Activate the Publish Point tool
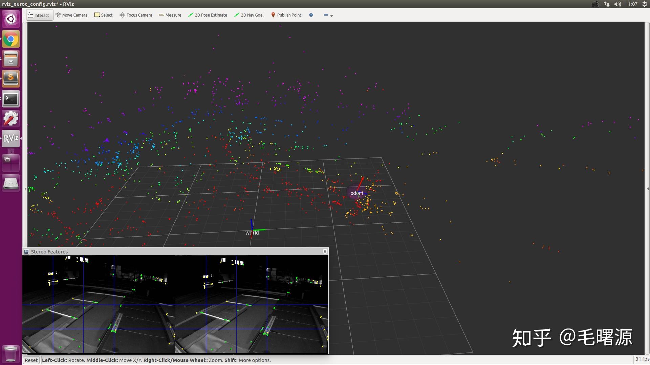This screenshot has height=365, width=650. pos(286,15)
